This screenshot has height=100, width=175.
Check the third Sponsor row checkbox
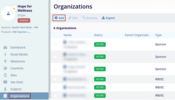pyautogui.click(x=55, y=69)
